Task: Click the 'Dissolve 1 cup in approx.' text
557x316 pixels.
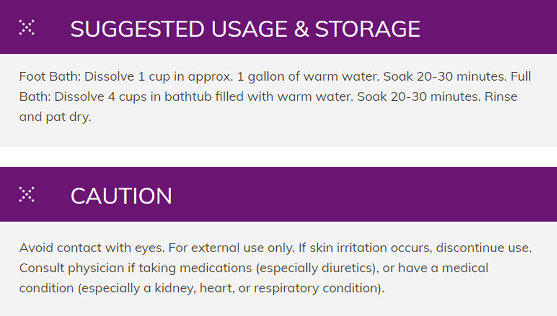Action: point(157,76)
